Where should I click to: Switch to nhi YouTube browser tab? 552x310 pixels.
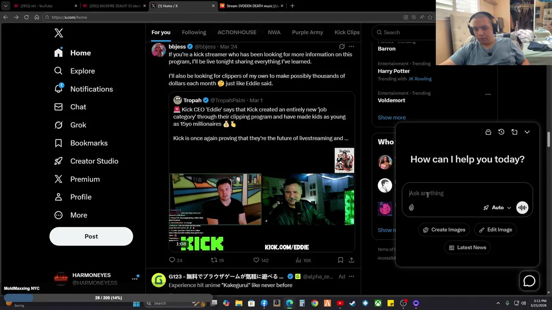click(44, 6)
